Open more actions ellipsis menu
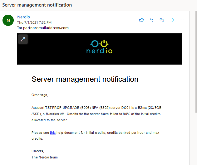Image resolution: width=197 pixels, height=165 pixels. [x=182, y=20]
